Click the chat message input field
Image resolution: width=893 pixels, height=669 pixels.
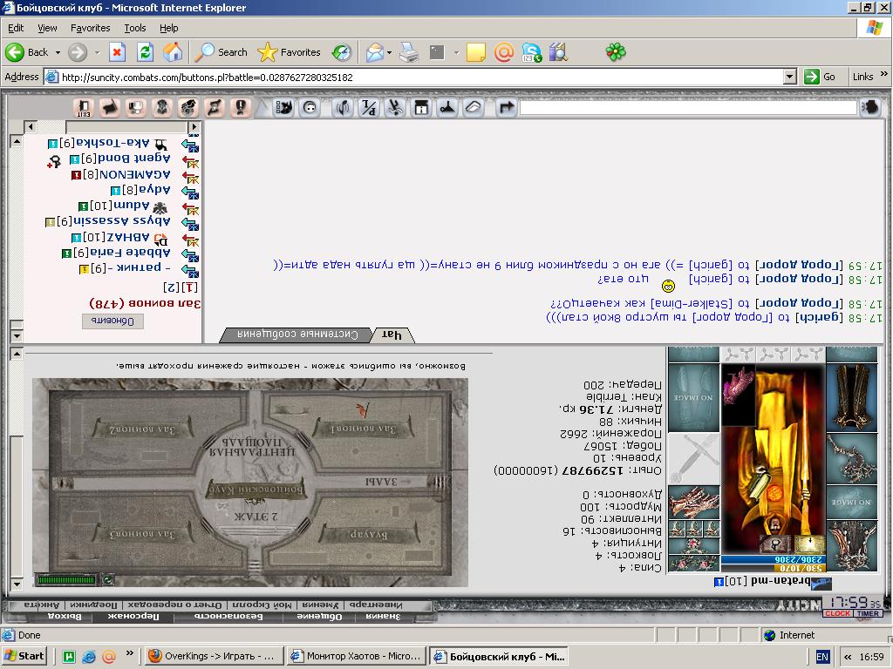[688, 107]
